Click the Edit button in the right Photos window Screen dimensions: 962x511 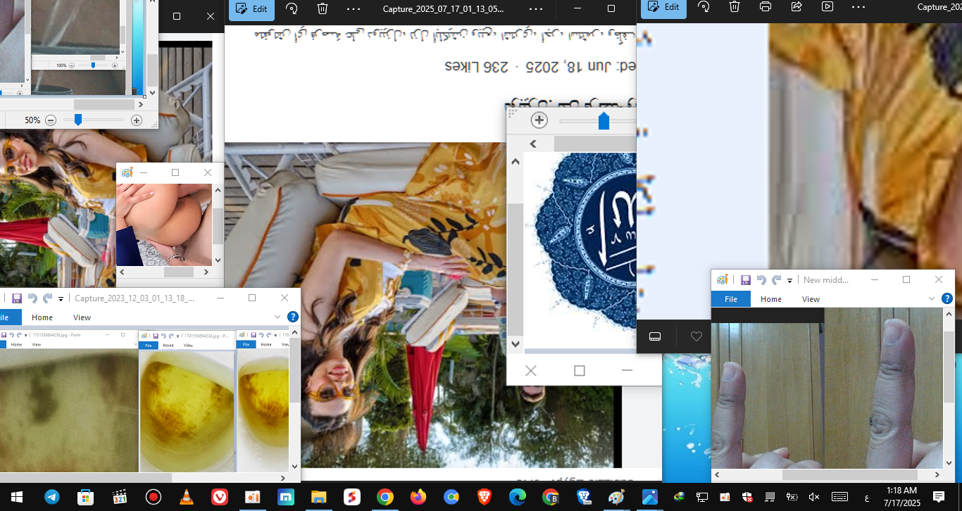(x=663, y=8)
